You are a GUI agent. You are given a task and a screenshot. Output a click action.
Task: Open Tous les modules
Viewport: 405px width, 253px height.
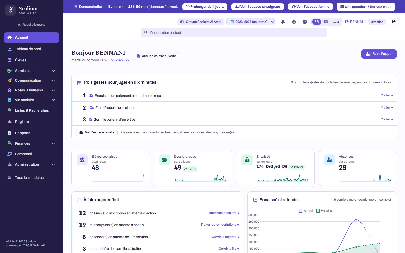(31, 178)
